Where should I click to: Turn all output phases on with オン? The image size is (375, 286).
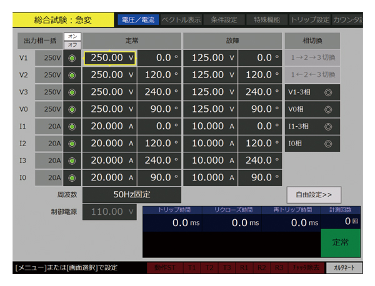coord(72,36)
